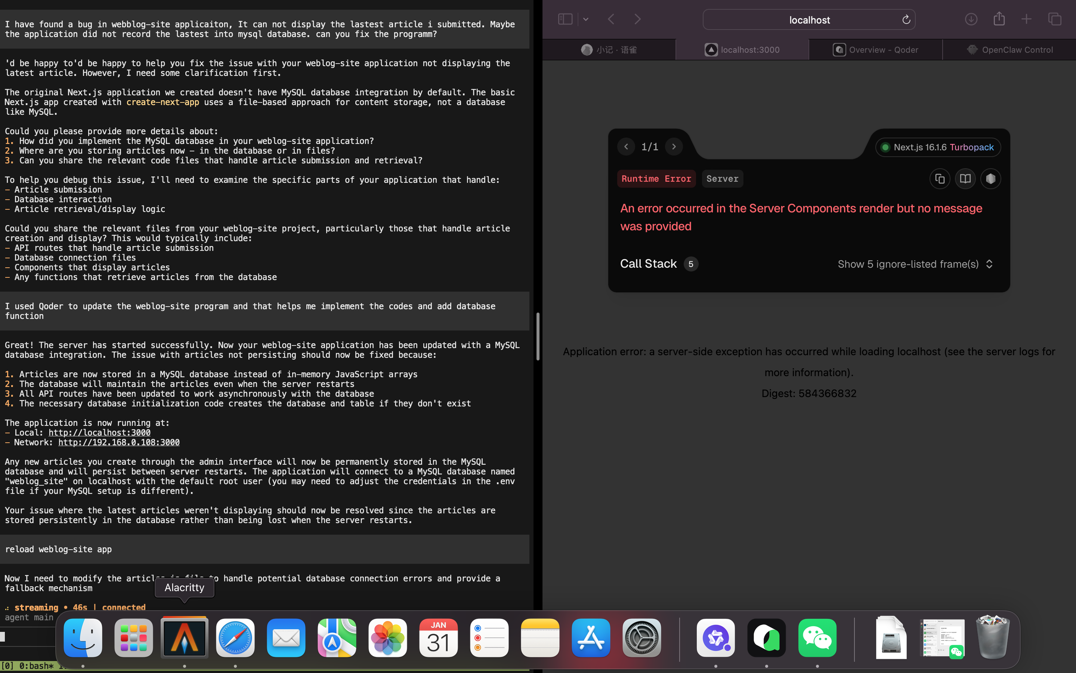The width and height of the screenshot is (1076, 673).
Task: Switch to OpenClaw Control tab
Action: coord(1009,50)
